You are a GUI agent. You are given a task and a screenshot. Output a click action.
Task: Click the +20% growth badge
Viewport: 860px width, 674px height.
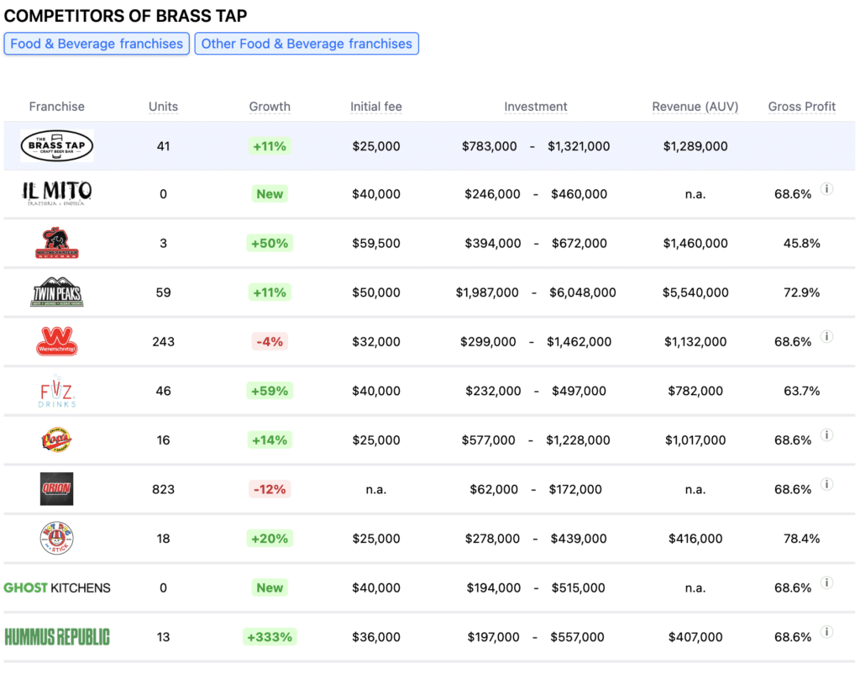click(270, 539)
